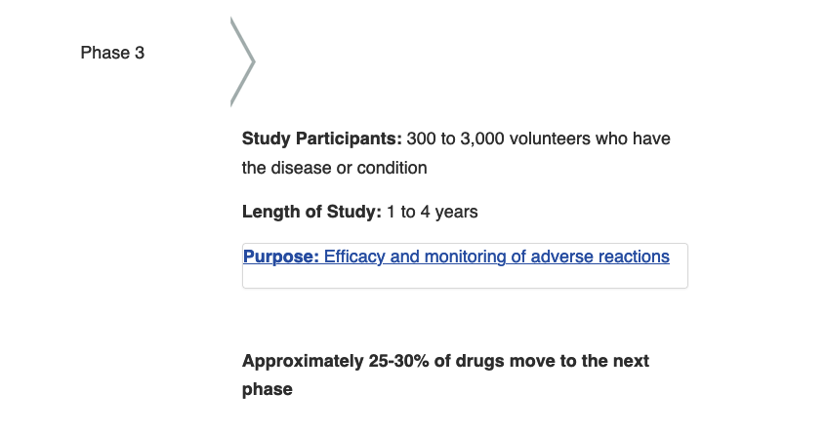Image resolution: width=826 pixels, height=434 pixels.
Task: Click the empty area inside the Purpose box
Action: 465,277
